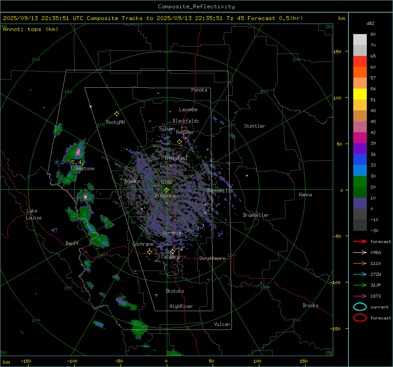This screenshot has height=367, width=393.
Task: Click the Ponoka city label
Action: [199, 90]
